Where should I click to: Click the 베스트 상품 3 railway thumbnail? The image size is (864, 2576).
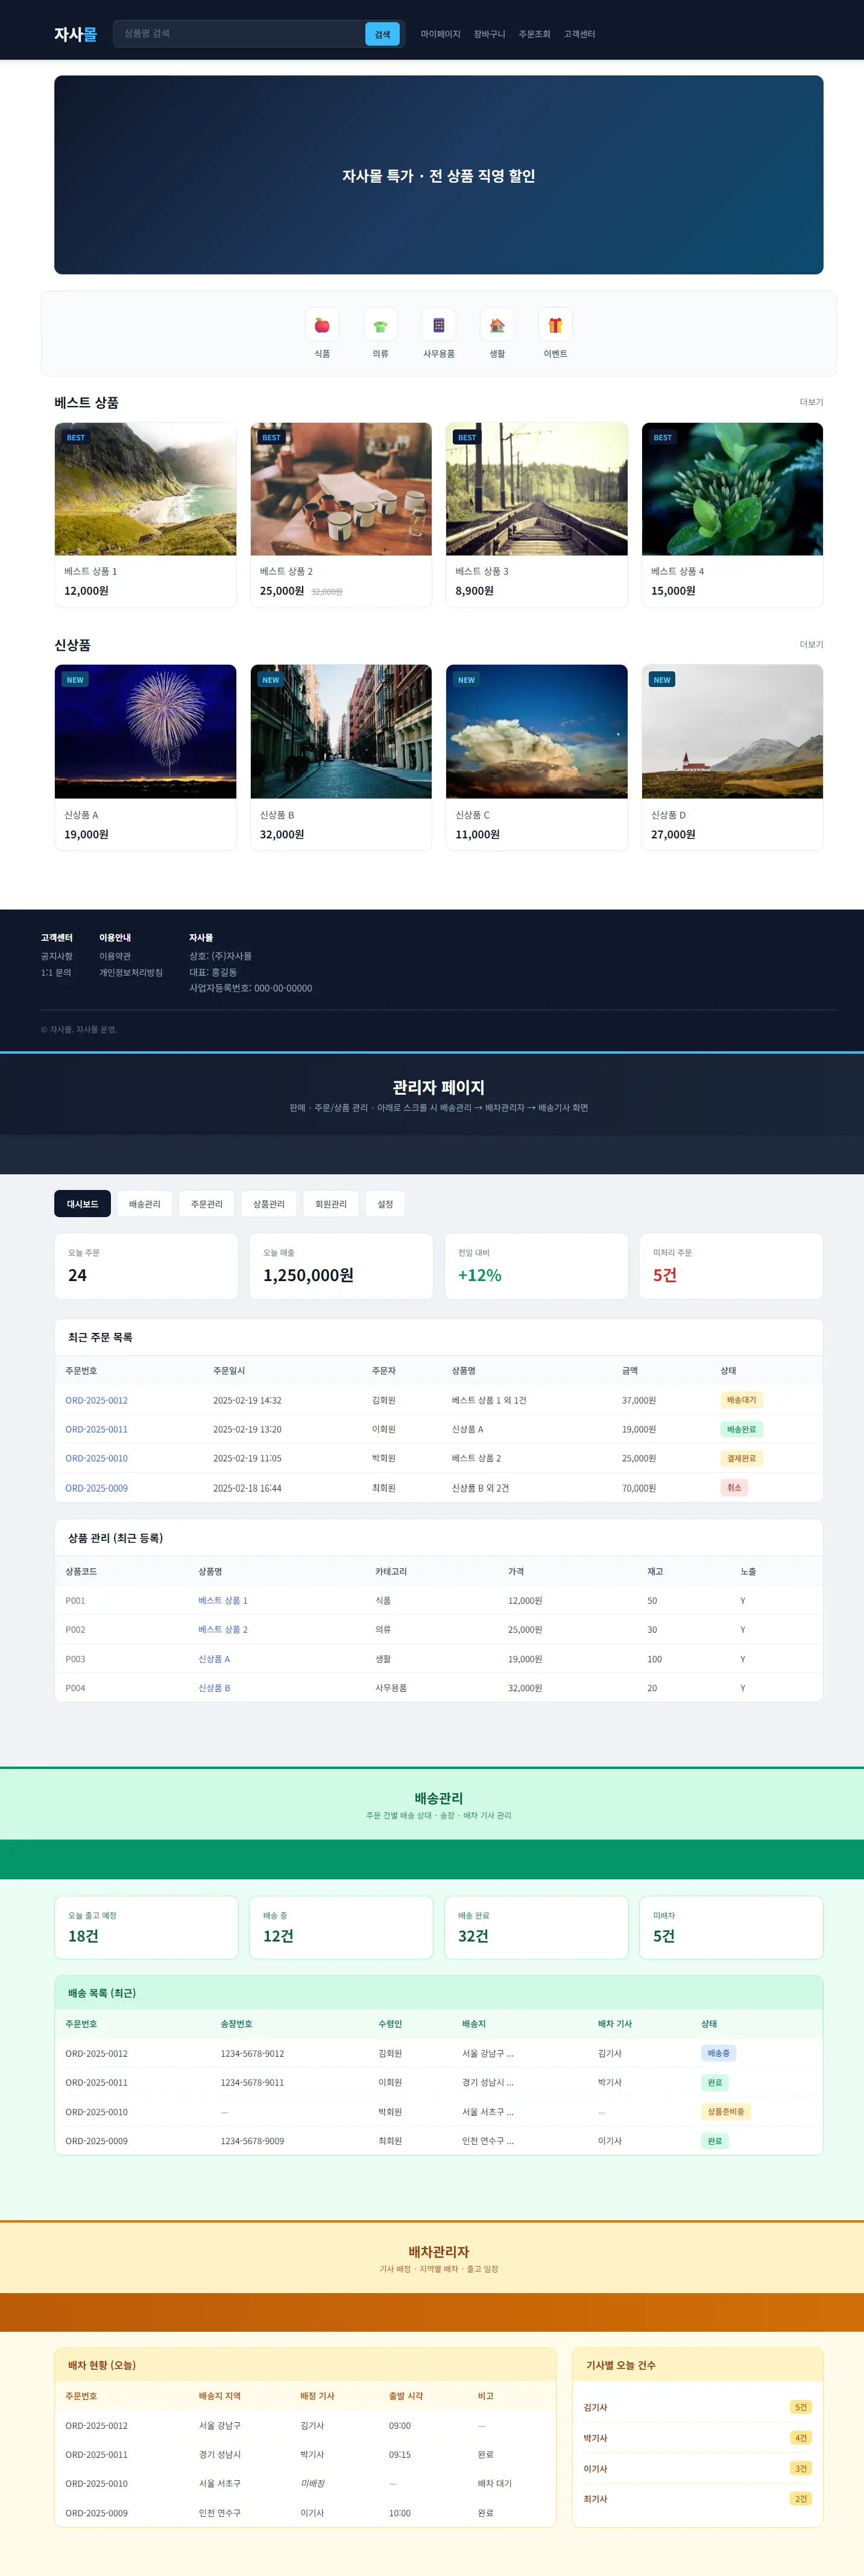(x=536, y=489)
